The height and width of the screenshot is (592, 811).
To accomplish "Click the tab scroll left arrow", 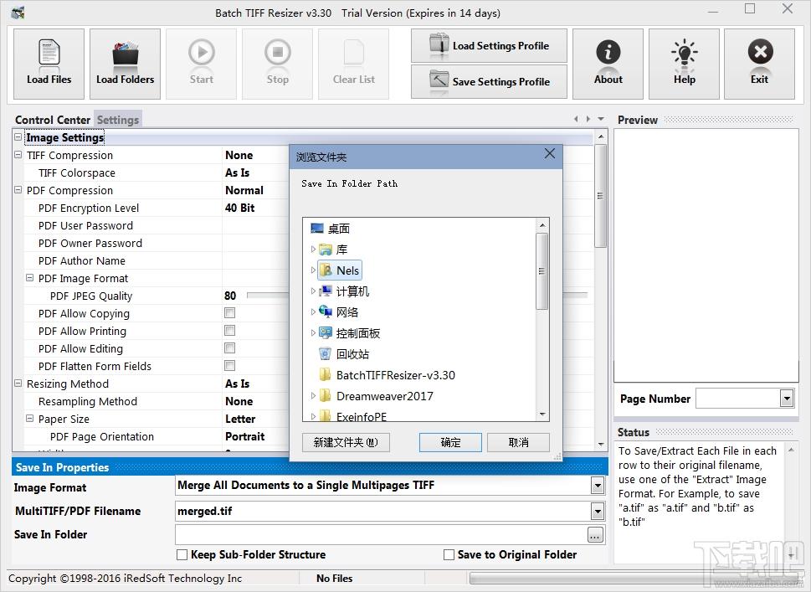I will point(576,119).
